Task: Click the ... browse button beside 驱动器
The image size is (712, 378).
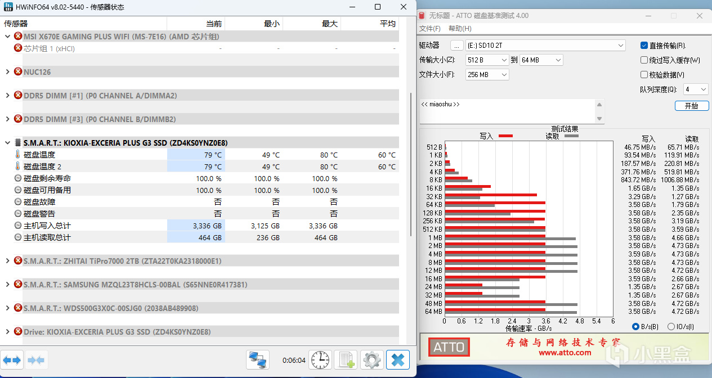Action: pyautogui.click(x=456, y=46)
